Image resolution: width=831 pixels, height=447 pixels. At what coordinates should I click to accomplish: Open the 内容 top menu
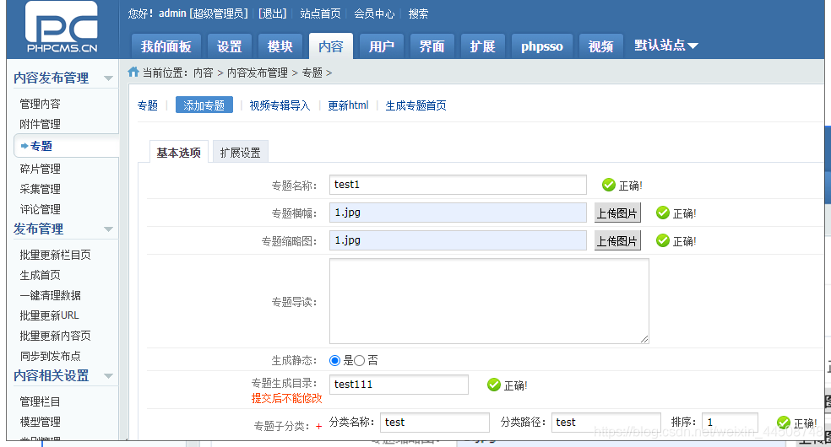[x=331, y=46]
